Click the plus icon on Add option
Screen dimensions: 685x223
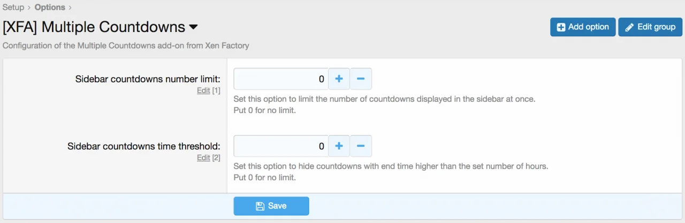tap(561, 27)
